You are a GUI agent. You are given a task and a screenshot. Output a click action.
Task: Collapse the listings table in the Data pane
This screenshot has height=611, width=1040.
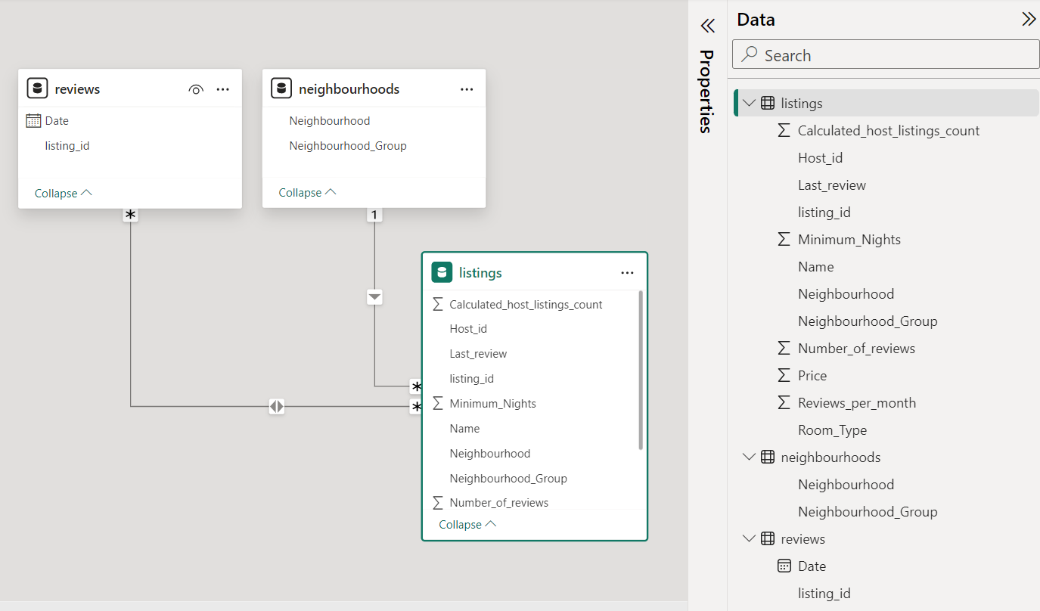pyautogui.click(x=749, y=103)
